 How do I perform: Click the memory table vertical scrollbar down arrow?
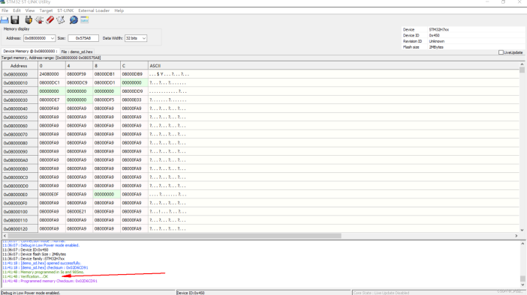pyautogui.click(x=522, y=230)
